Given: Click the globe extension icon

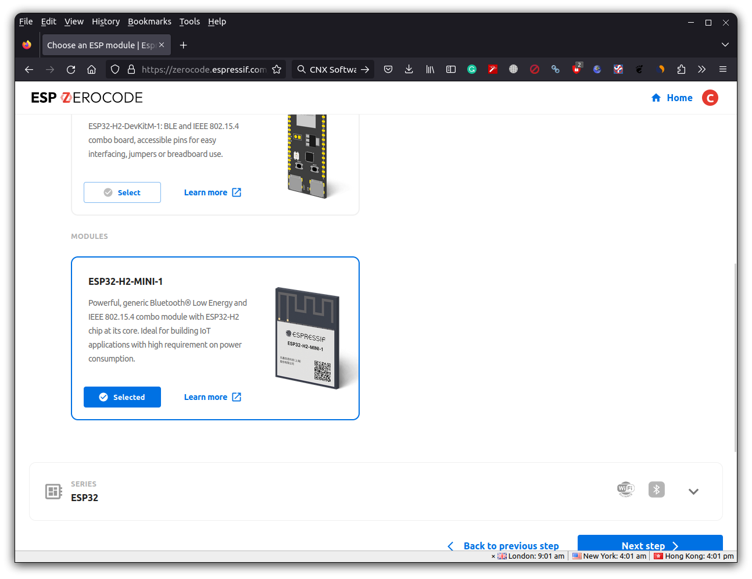Looking at the screenshot, I should coord(514,69).
